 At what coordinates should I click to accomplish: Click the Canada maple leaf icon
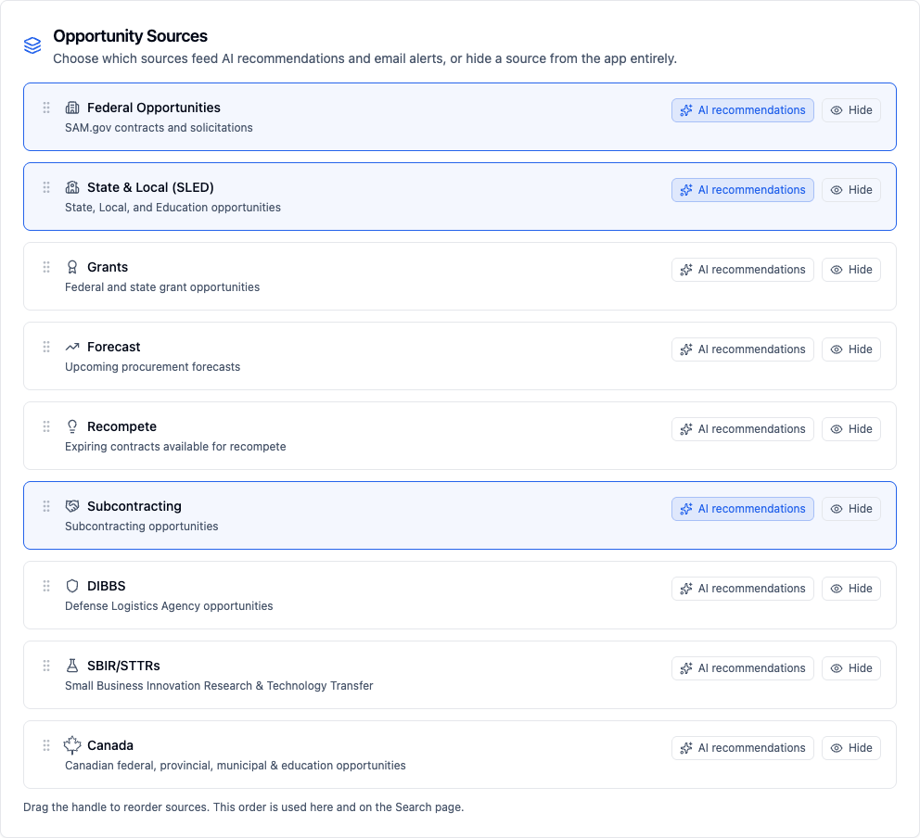click(72, 745)
